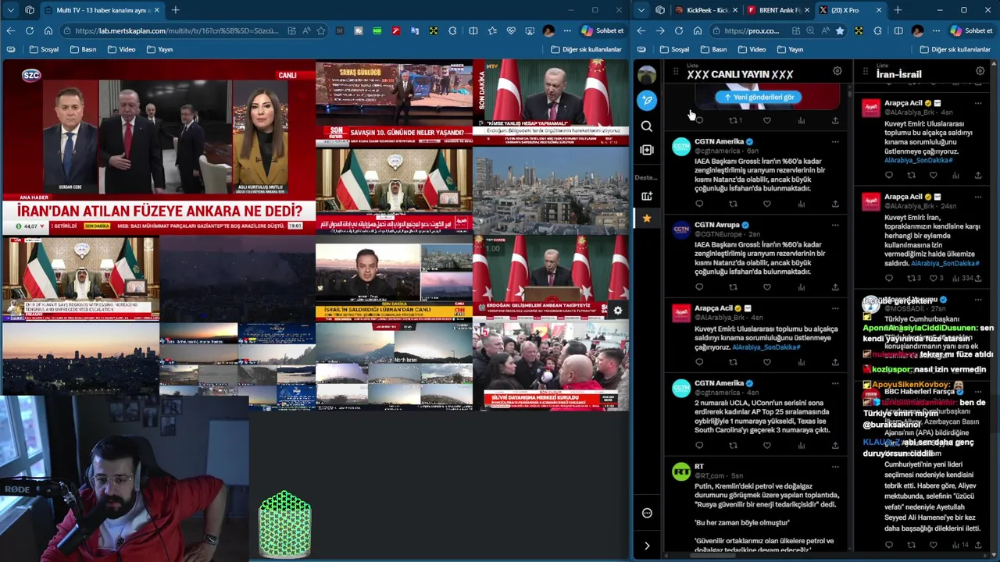
Task: Reload the Multi TV page
Action: (x=29, y=30)
